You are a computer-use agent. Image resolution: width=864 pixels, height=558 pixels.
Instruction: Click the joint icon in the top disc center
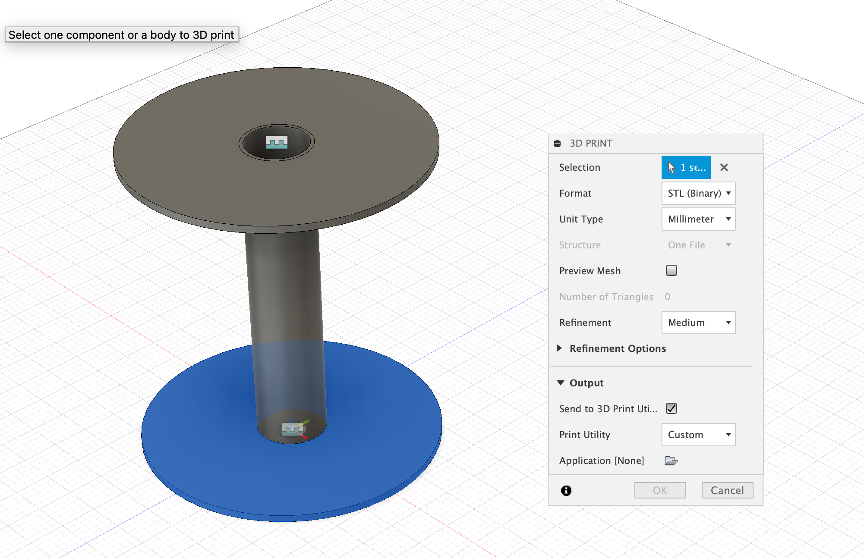tap(277, 142)
